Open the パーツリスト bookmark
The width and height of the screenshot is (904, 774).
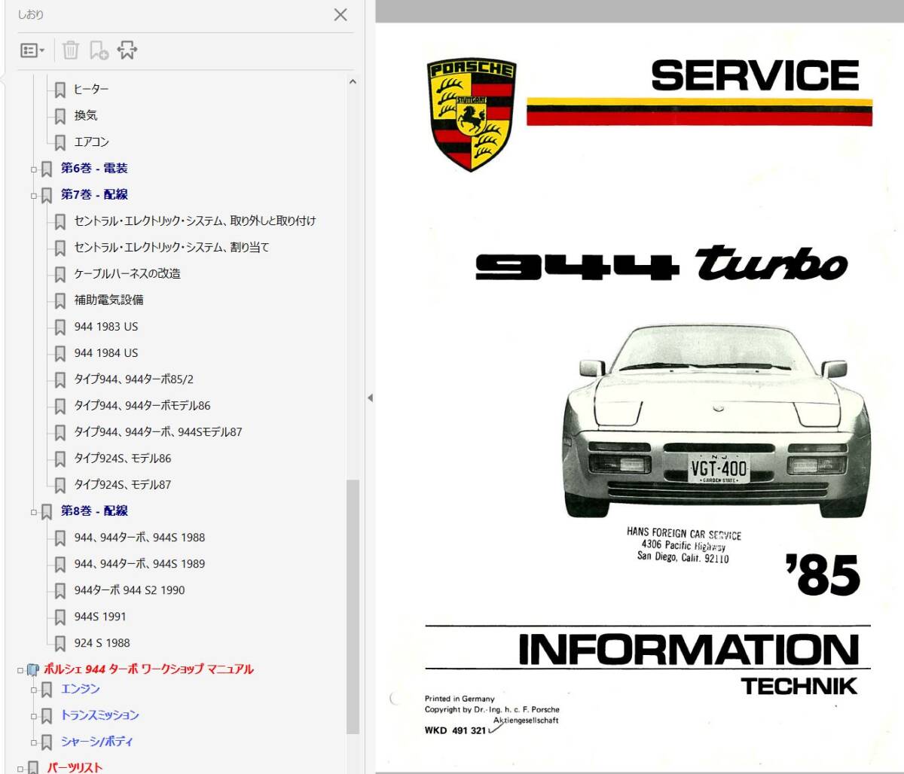coord(75,767)
